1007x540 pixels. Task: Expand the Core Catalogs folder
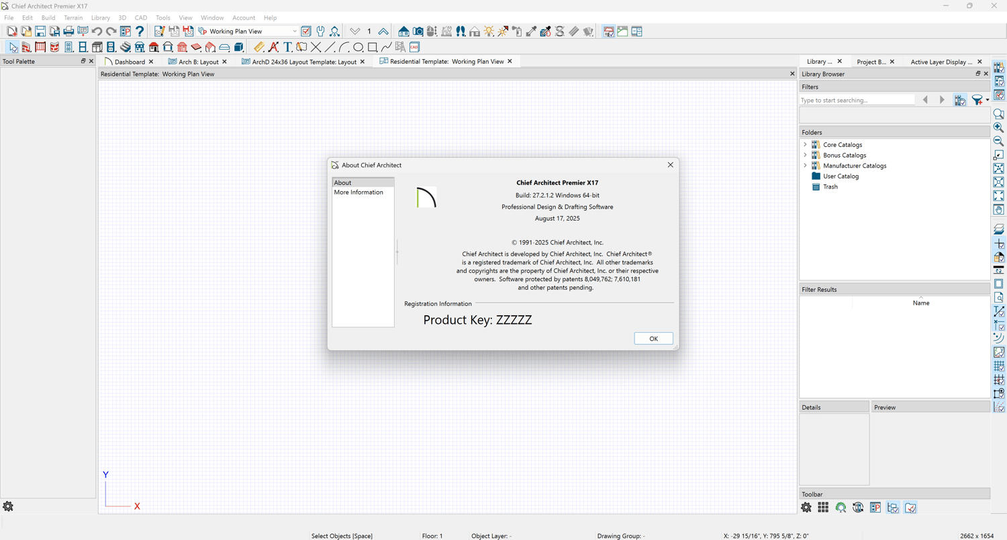coord(806,144)
